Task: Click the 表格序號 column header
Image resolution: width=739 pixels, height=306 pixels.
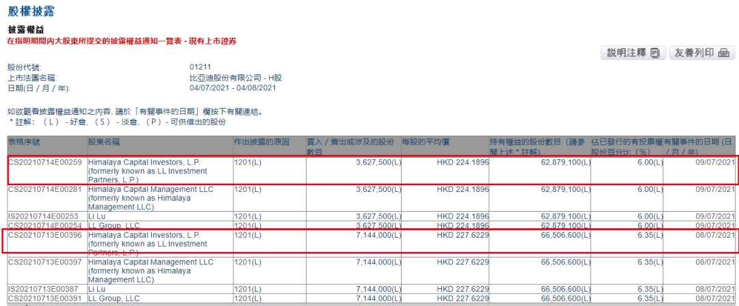Action: [x=23, y=141]
